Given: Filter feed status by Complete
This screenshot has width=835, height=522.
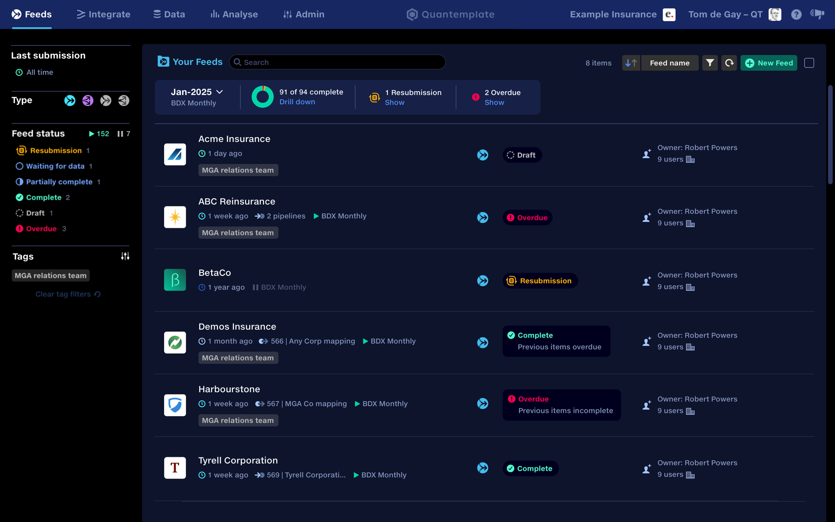Looking at the screenshot, I should [43, 197].
